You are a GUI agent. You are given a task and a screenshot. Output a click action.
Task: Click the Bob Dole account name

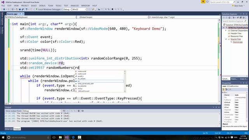tap(238, 6)
